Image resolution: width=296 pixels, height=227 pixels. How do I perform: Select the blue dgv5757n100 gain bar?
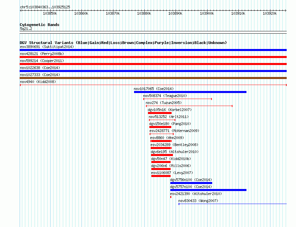(209, 190)
